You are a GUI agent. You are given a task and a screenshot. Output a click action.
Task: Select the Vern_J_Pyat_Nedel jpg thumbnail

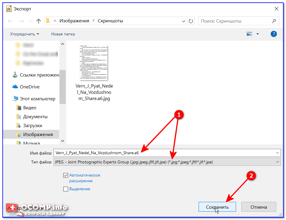[x=94, y=63]
